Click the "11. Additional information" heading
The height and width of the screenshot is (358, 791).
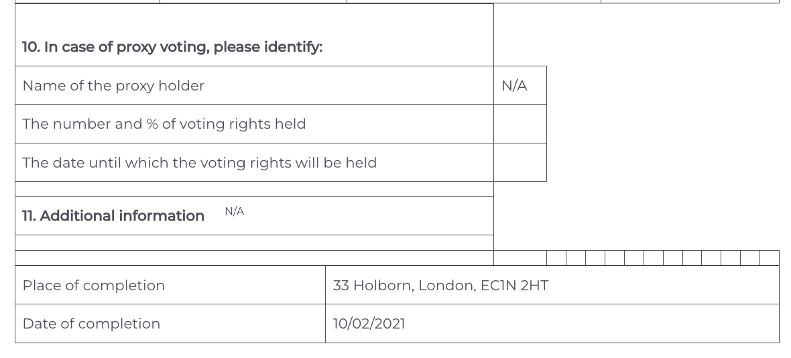[x=113, y=216]
